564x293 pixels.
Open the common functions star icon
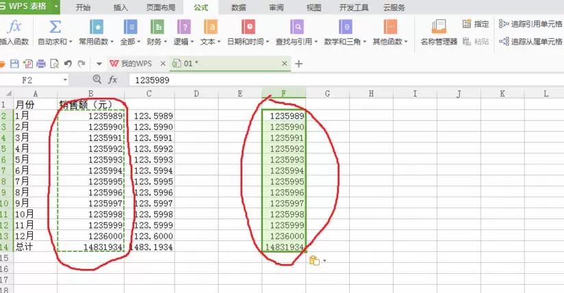click(x=96, y=27)
